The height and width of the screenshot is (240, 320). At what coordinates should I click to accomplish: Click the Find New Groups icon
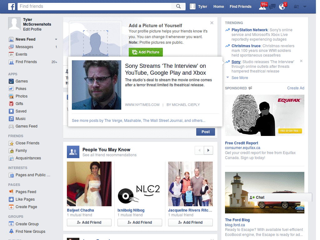[x=11, y=232]
